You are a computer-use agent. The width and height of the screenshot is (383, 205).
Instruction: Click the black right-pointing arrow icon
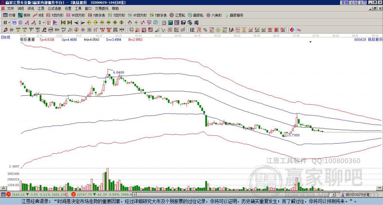click(83, 23)
